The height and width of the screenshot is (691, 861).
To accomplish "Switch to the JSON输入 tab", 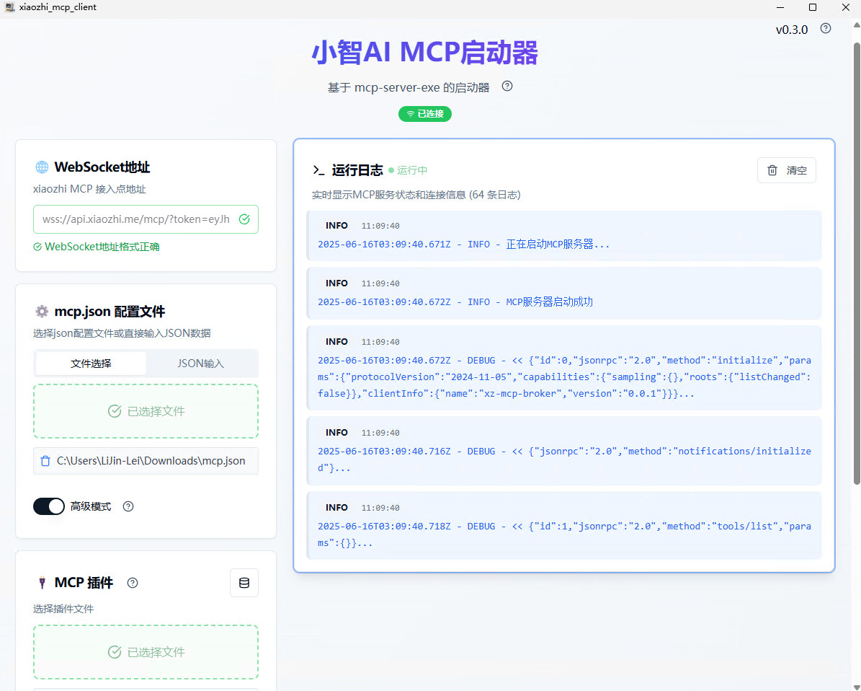I will 201,364.
